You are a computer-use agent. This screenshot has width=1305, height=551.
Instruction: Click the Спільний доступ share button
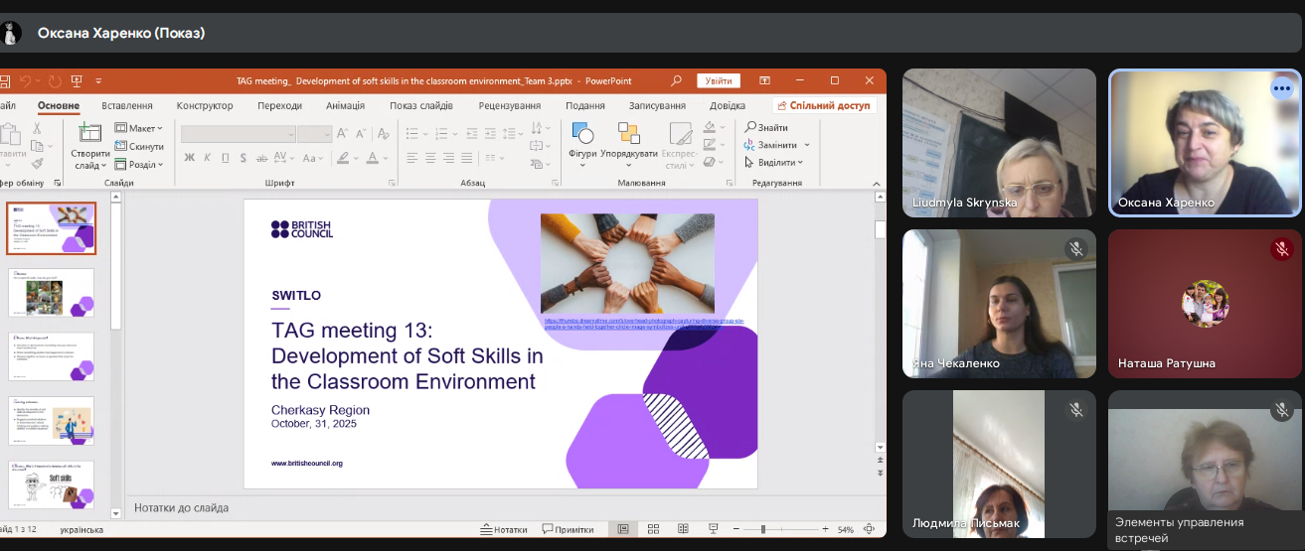coord(824,106)
